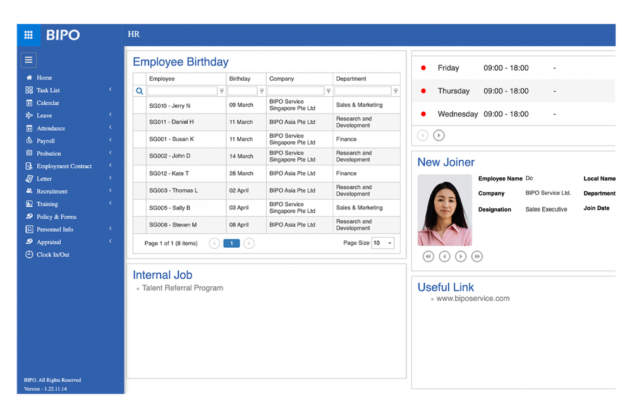Go to next New Joiner record
Screen dimensions: 632x420
pos(461,256)
